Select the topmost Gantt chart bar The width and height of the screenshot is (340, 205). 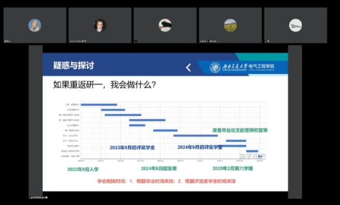point(99,105)
